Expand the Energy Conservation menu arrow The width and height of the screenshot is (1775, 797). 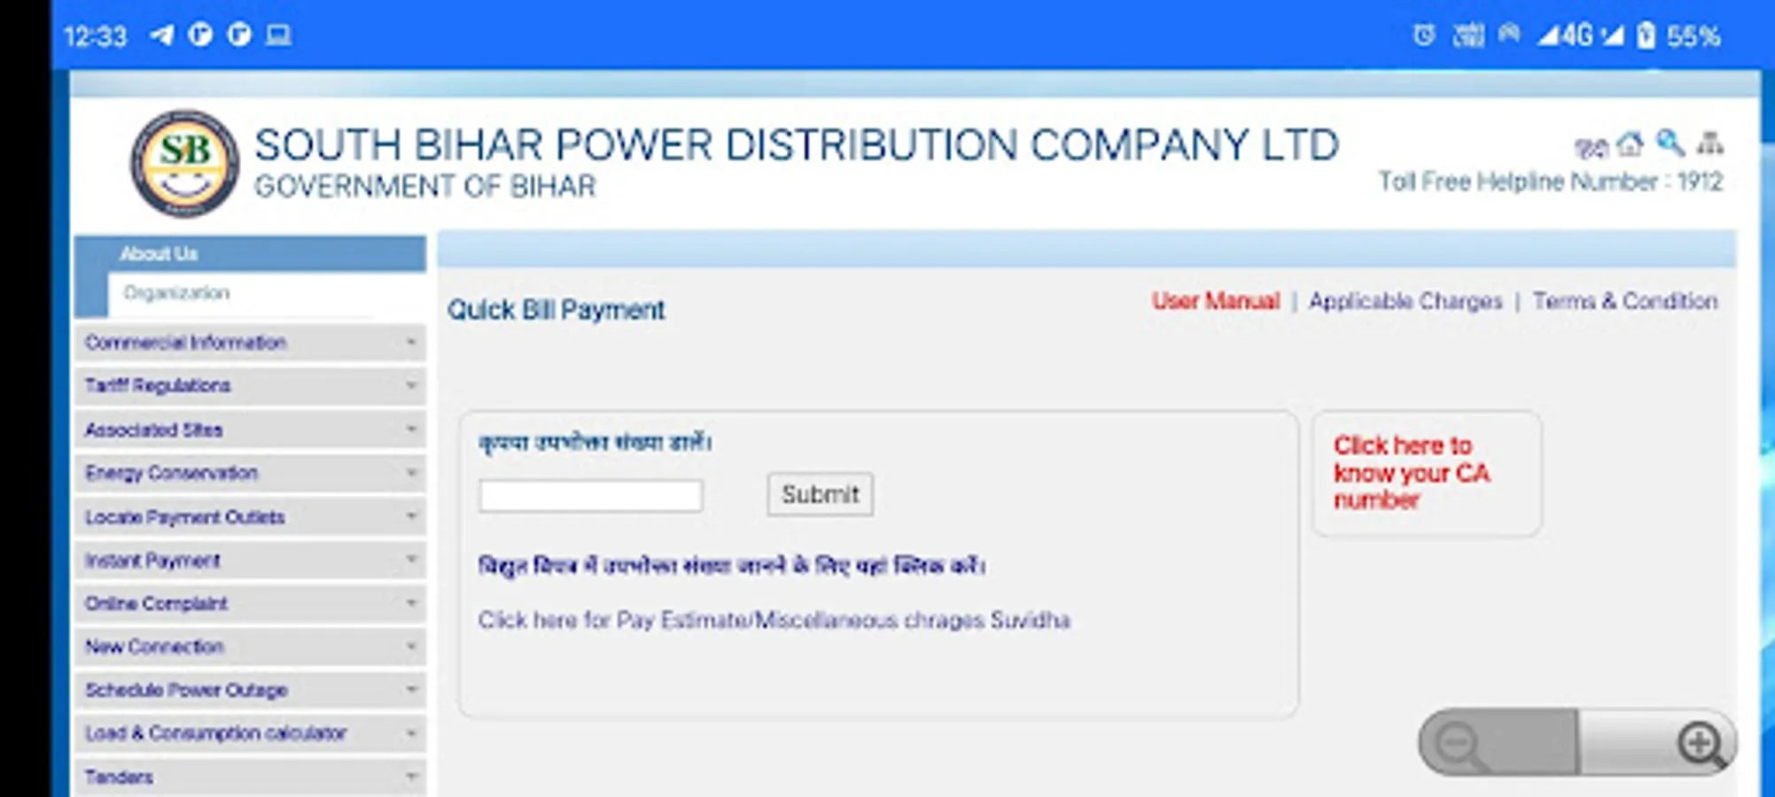[x=410, y=472]
